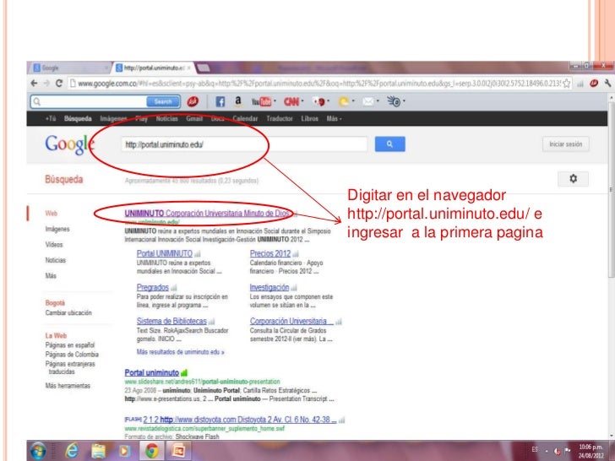
Task: Click the browser forward arrow
Action: point(46,83)
